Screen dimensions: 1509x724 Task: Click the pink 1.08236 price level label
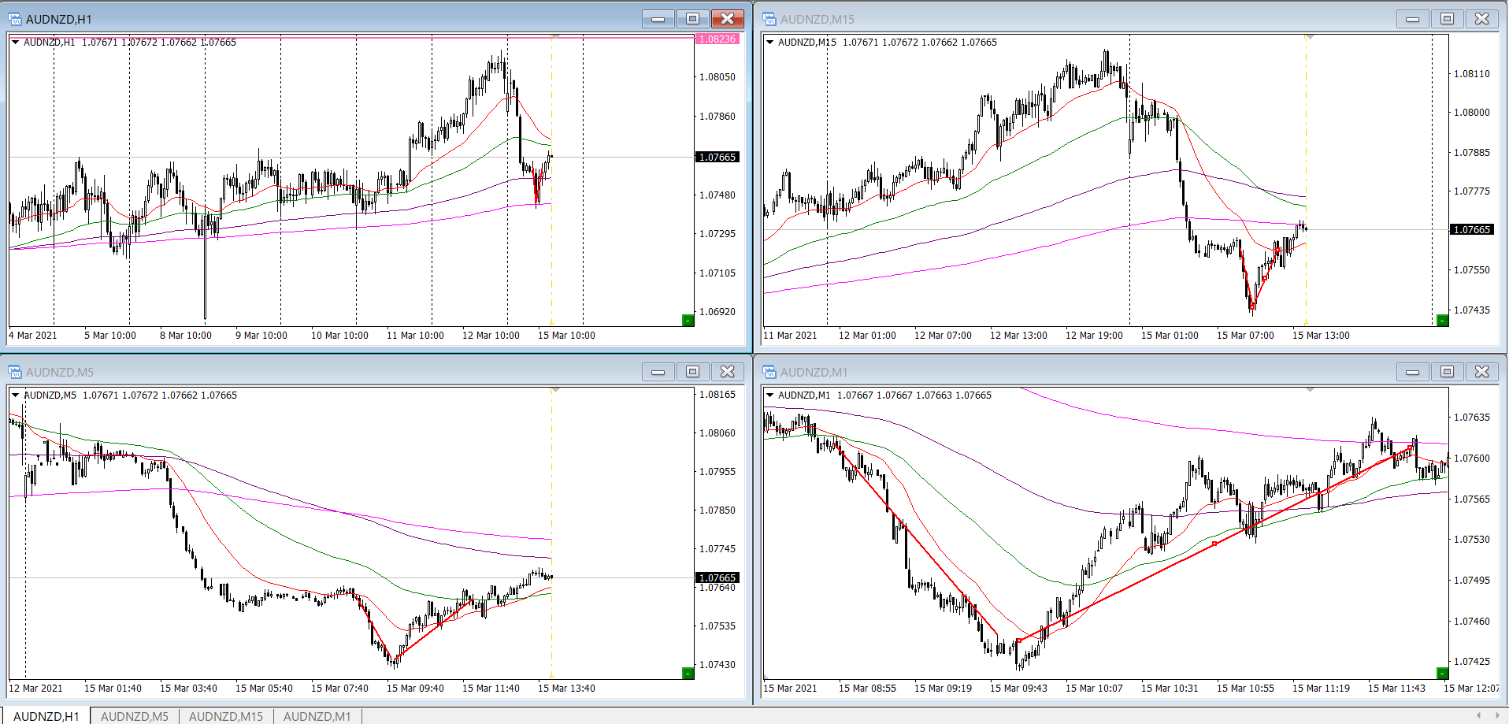717,39
